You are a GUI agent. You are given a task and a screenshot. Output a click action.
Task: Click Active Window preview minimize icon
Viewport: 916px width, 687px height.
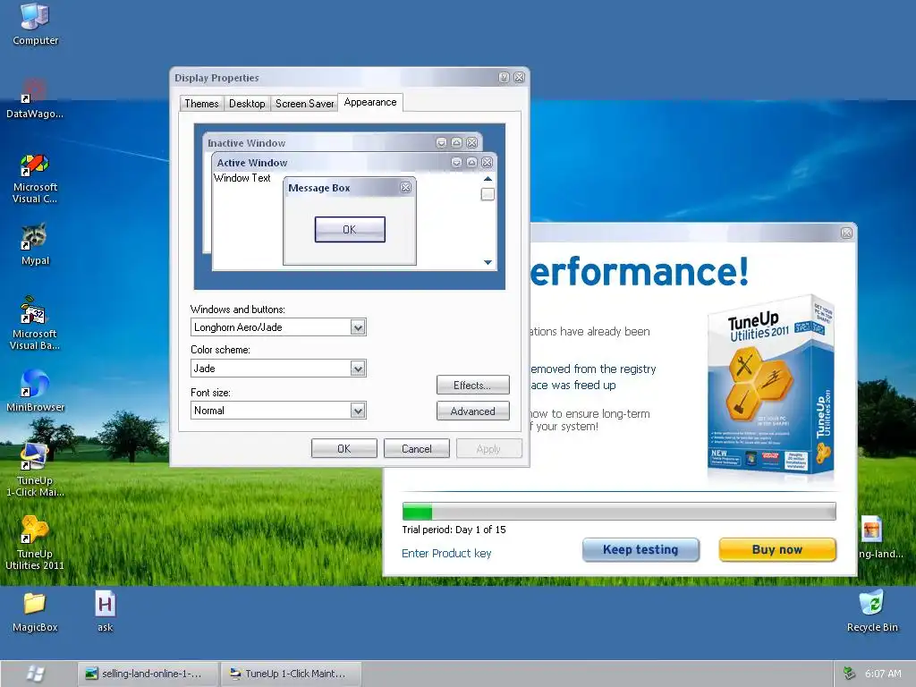point(456,163)
